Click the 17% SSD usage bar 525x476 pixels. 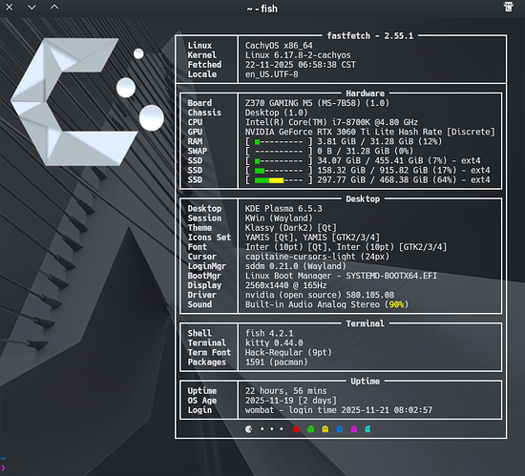coord(279,171)
